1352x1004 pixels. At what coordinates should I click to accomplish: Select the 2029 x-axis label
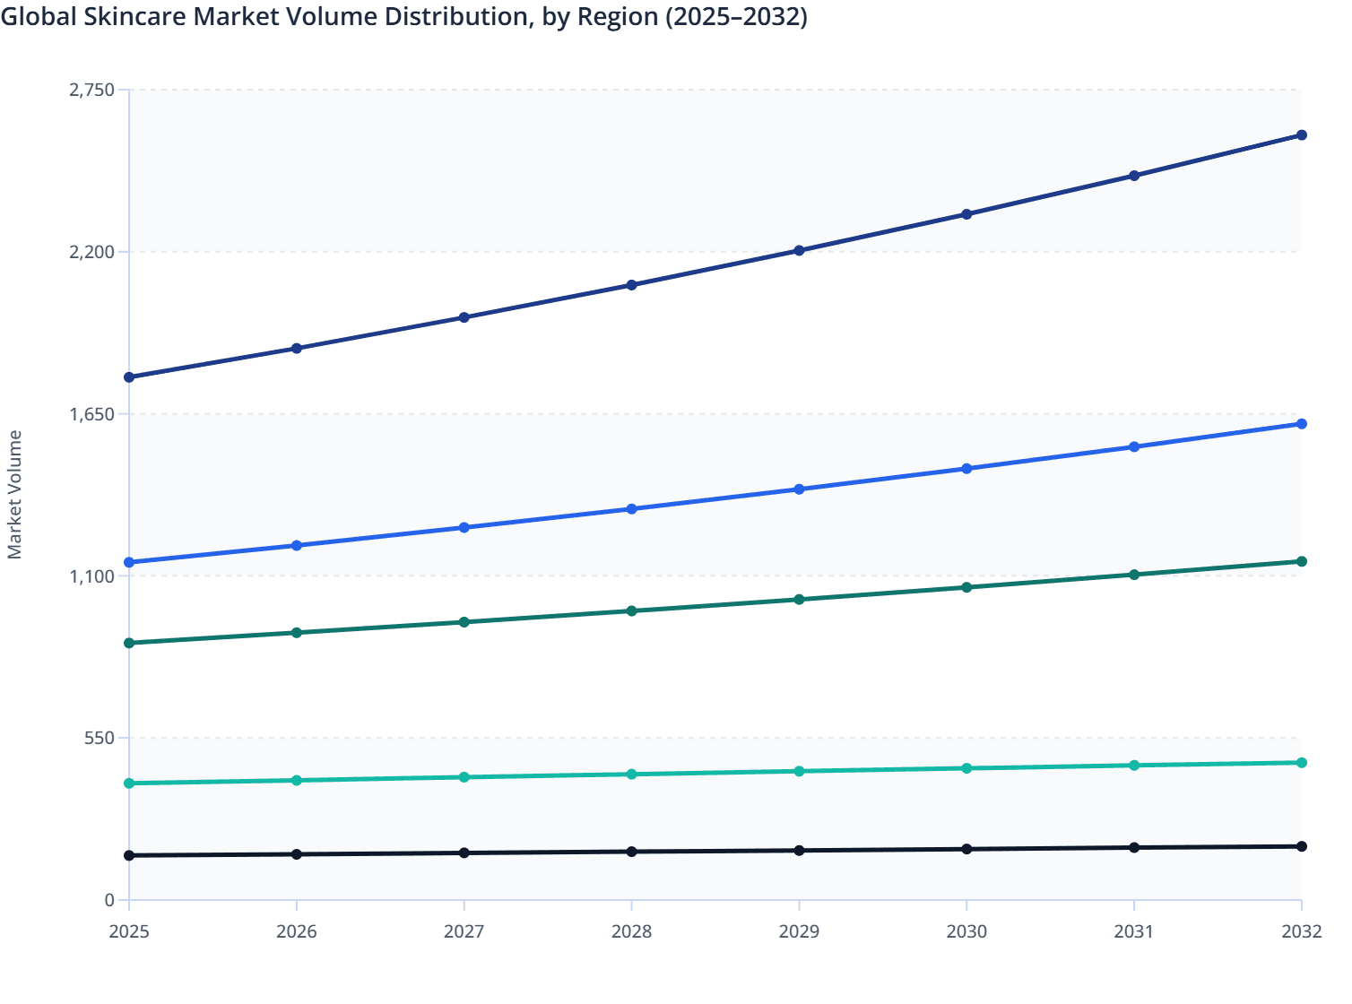click(x=799, y=932)
